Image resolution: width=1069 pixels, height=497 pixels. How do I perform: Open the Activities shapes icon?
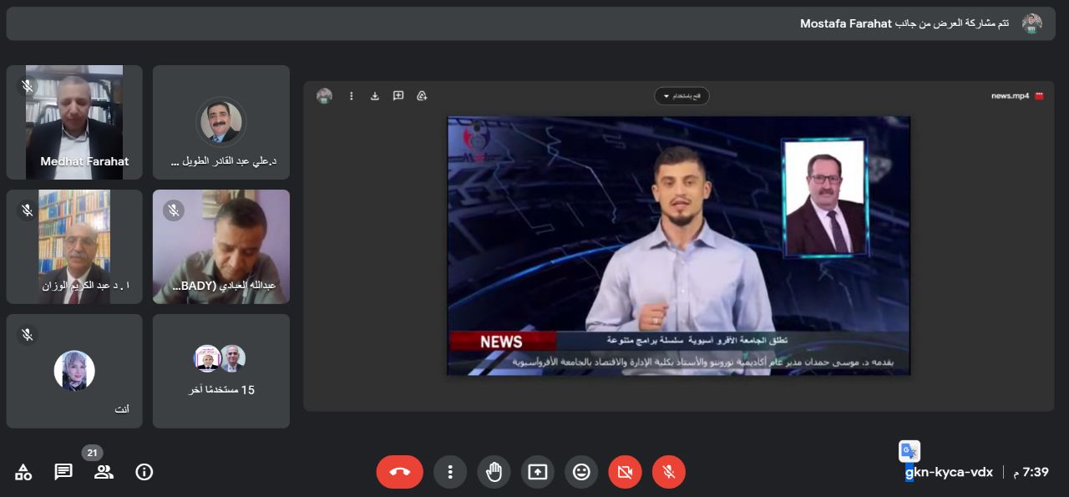(23, 472)
